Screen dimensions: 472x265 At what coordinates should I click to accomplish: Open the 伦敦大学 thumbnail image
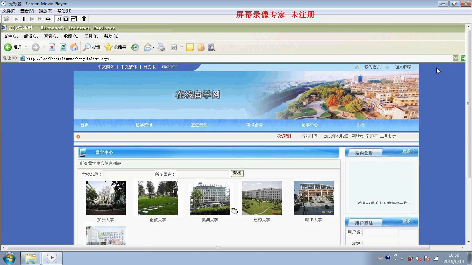click(158, 198)
